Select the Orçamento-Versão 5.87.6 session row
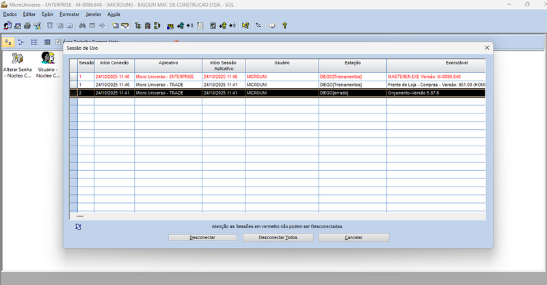 (x=280, y=92)
